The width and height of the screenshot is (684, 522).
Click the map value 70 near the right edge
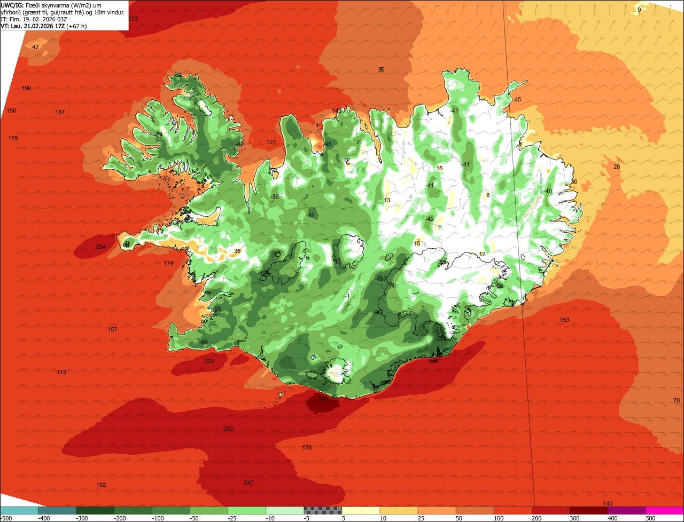click(677, 400)
